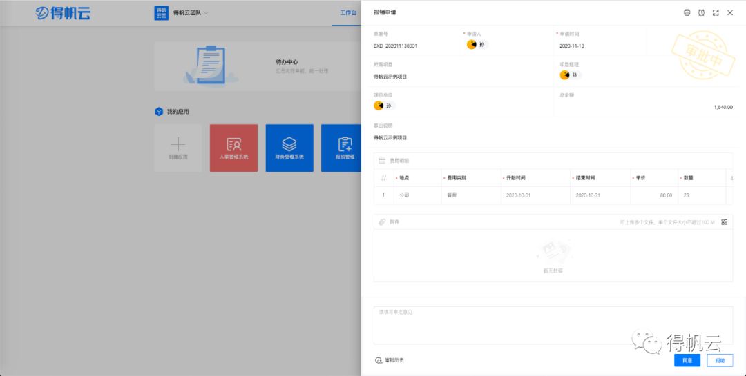Screen dimensions: 746x376
Task: Click the quantity cell 23
Action: click(x=702, y=195)
